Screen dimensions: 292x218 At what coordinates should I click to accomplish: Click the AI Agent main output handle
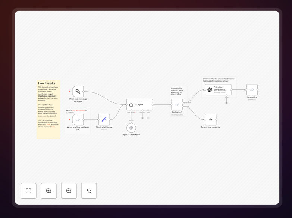tap(153, 105)
